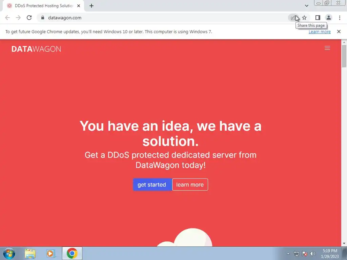347x260 pixels.
Task: Restore down the Chrome window
Action: coord(327,3)
